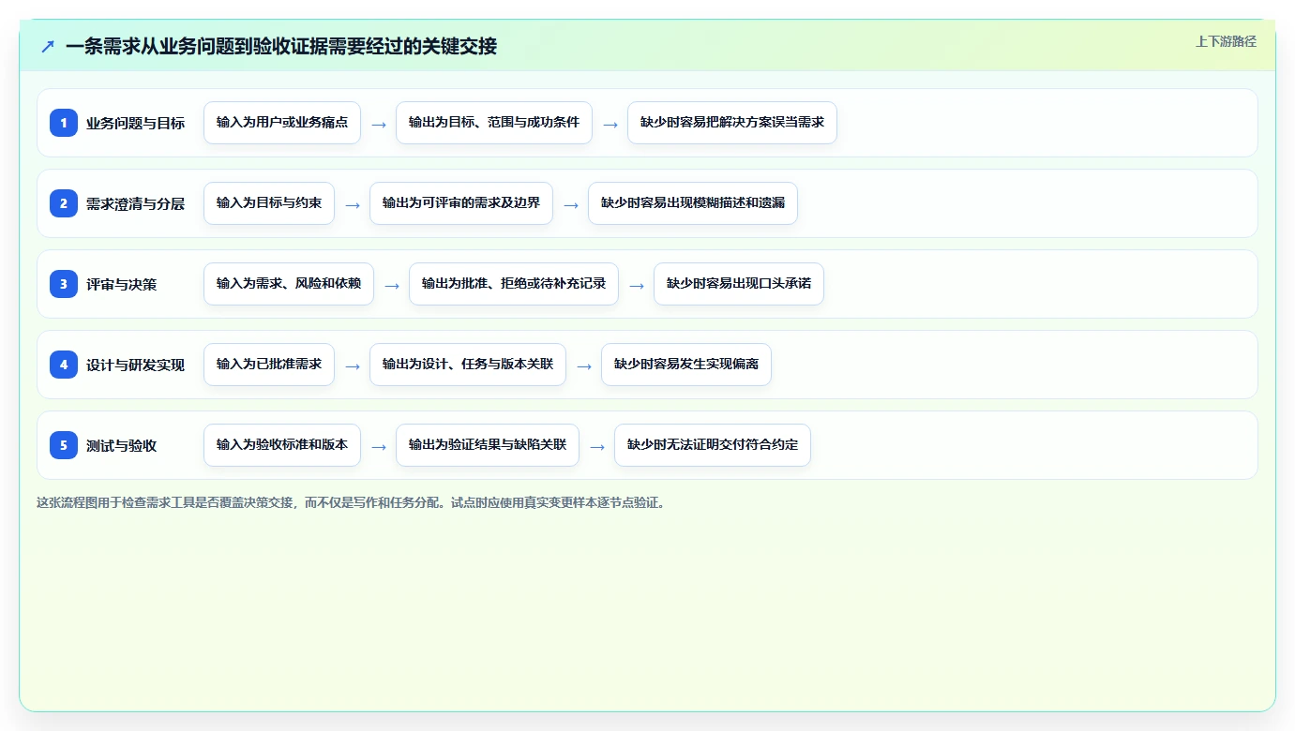Viewport: 1295px width, 731px height.
Task: Click the title 一条需求从业务问题到验收证据需要经过的关键交接
Action: click(x=281, y=46)
